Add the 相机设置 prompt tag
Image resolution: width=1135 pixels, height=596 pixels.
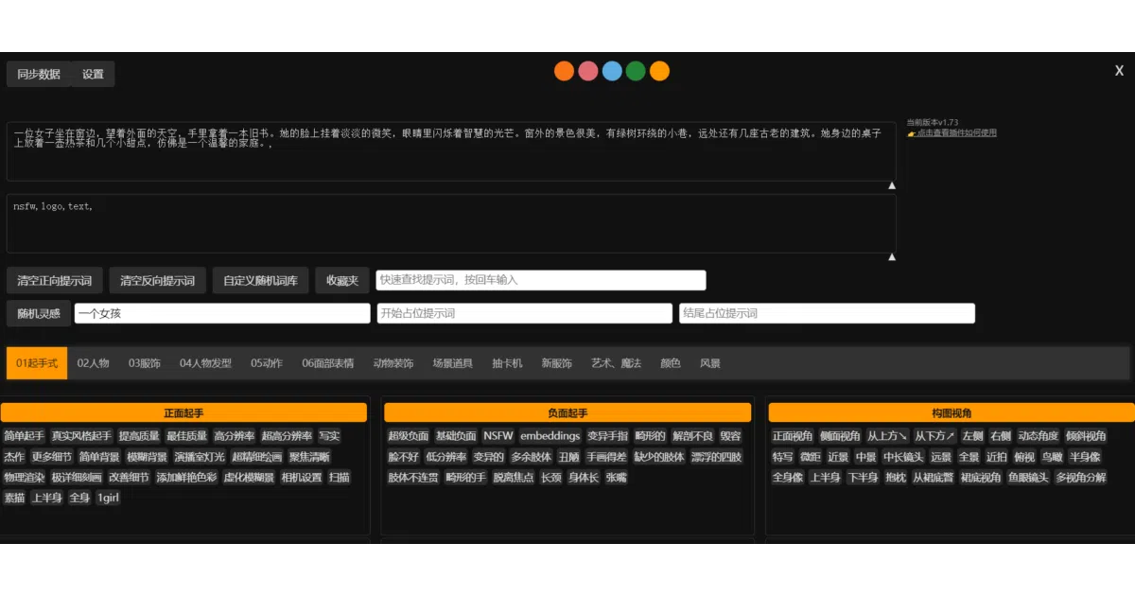tap(302, 478)
